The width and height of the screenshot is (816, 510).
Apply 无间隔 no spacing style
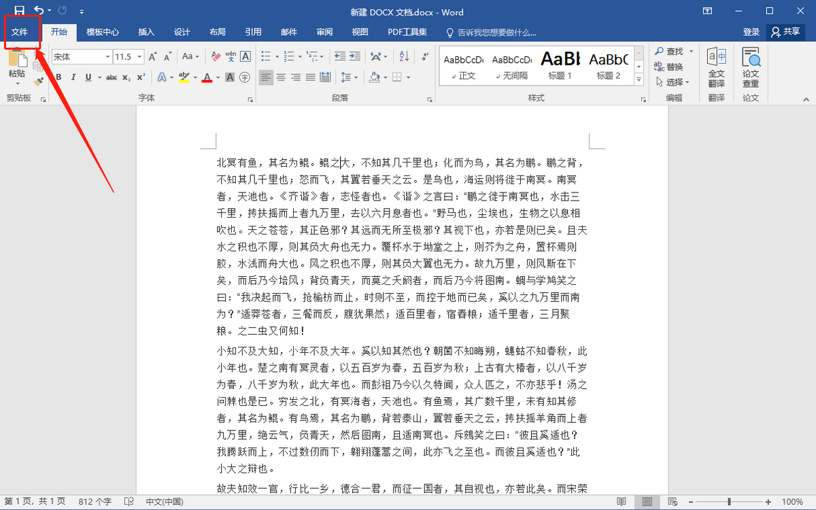(x=511, y=66)
